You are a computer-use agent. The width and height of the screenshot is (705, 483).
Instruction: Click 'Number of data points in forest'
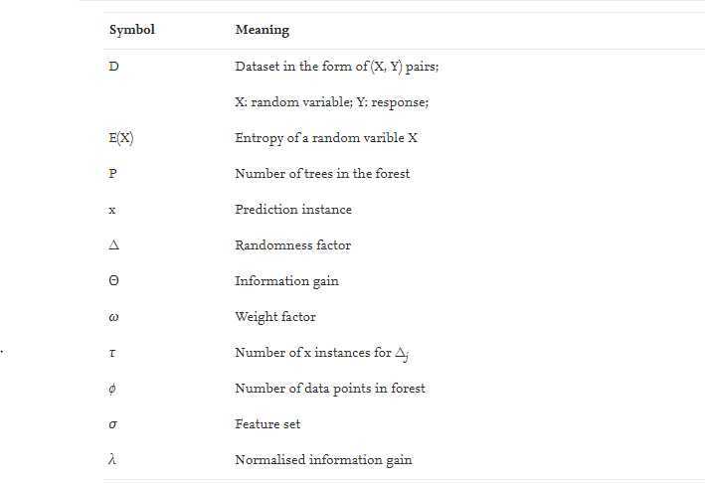tap(329, 389)
